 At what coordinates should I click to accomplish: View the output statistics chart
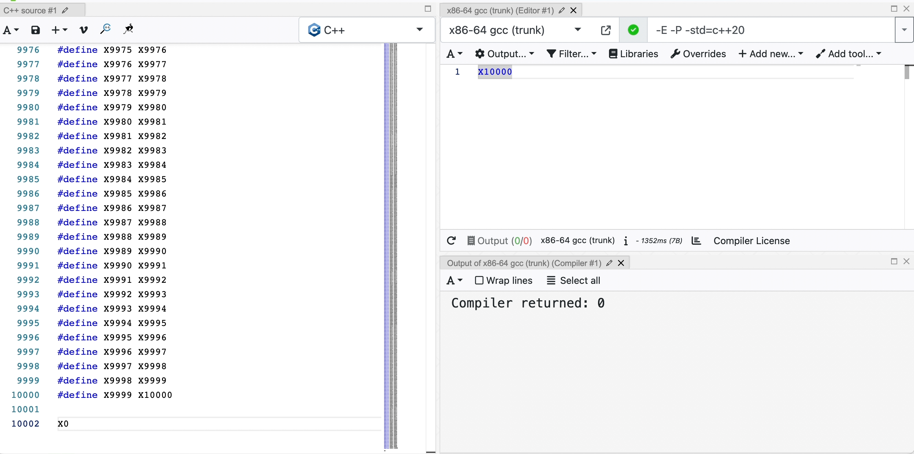696,241
